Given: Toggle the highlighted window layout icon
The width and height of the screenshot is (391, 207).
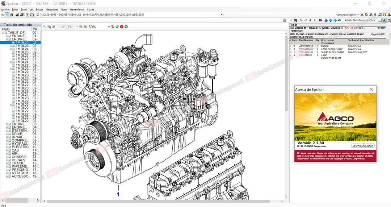Looking at the screenshot, I should pyautogui.click(x=384, y=20).
